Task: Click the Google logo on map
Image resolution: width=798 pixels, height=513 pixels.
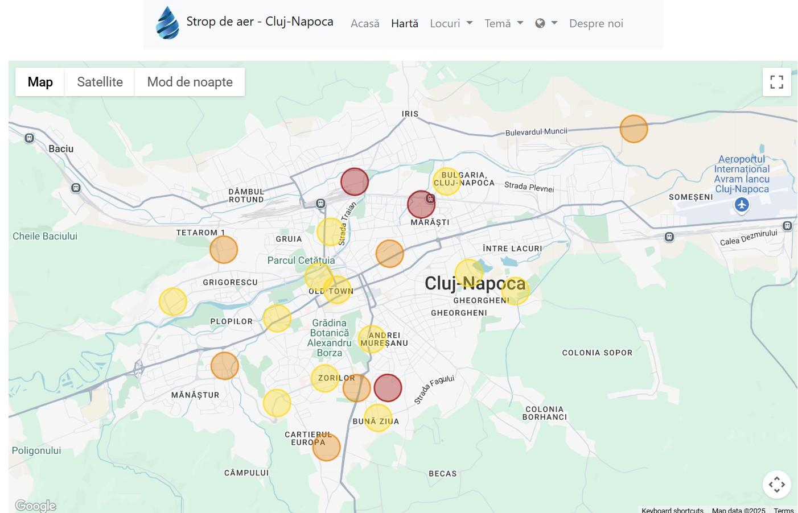Action: [x=35, y=506]
